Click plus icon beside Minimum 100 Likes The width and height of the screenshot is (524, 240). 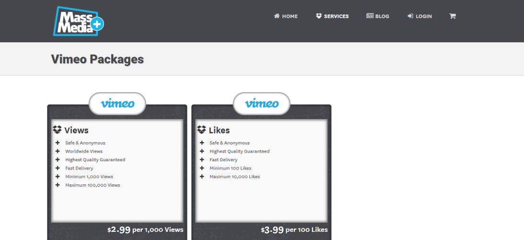202,168
